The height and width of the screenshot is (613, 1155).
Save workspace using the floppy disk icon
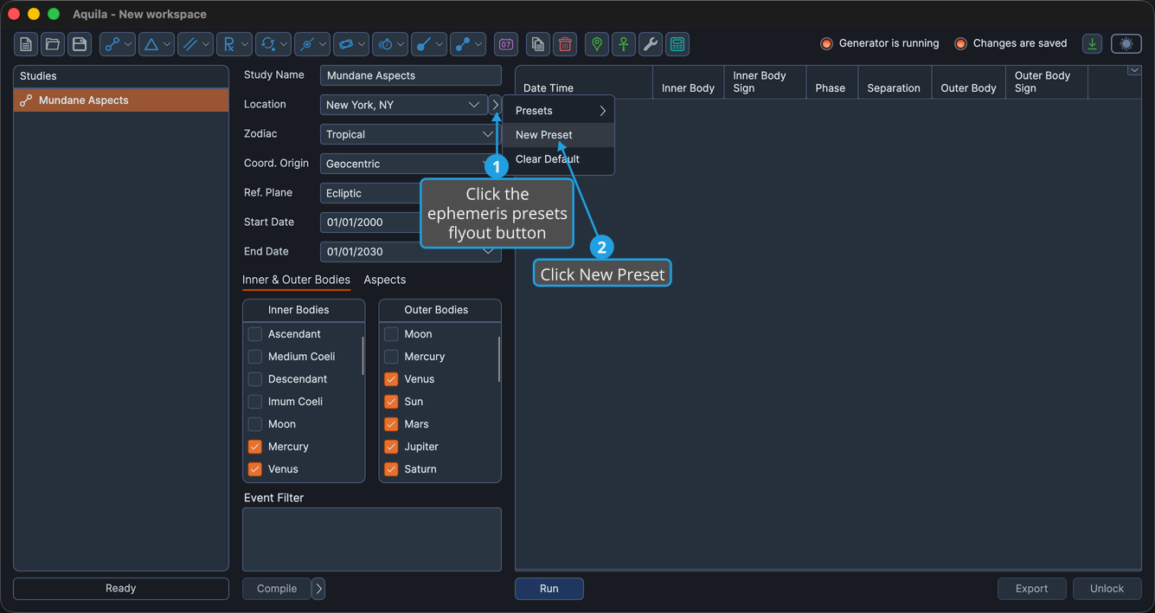80,44
